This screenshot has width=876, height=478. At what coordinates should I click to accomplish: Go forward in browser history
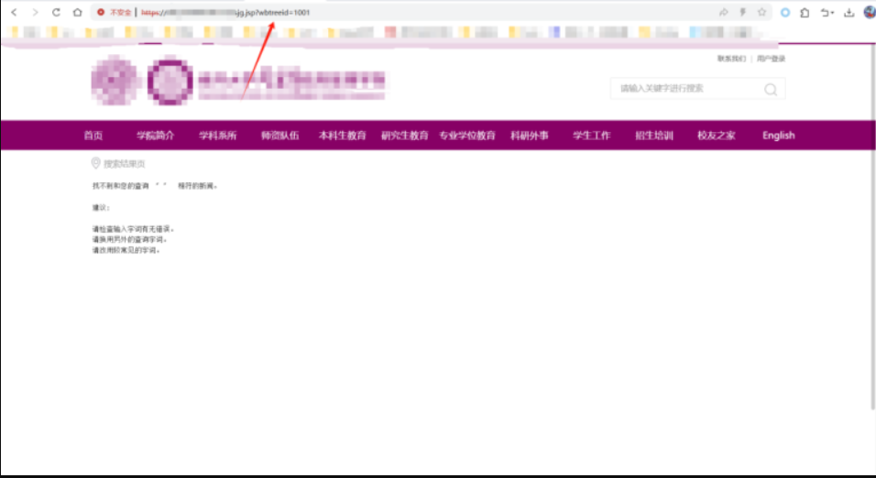[x=35, y=12]
